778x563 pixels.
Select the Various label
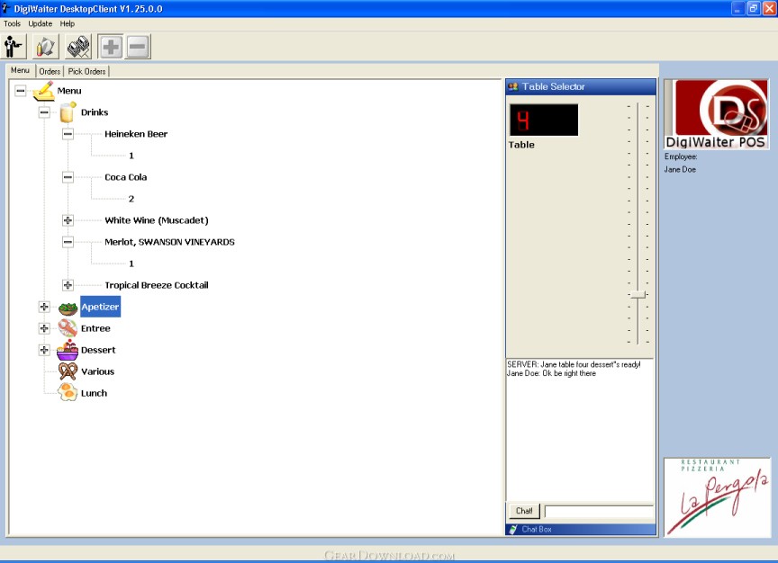click(98, 371)
